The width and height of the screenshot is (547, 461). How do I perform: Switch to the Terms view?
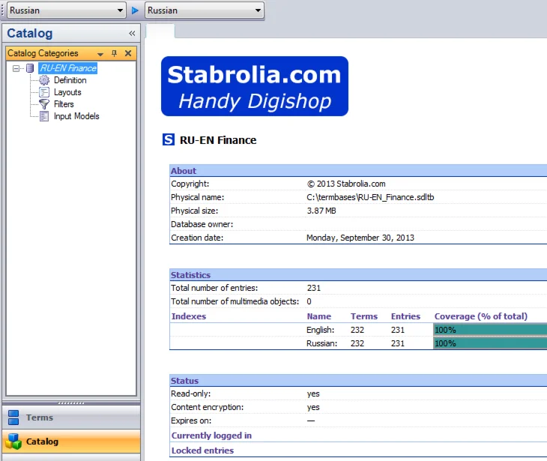point(70,418)
